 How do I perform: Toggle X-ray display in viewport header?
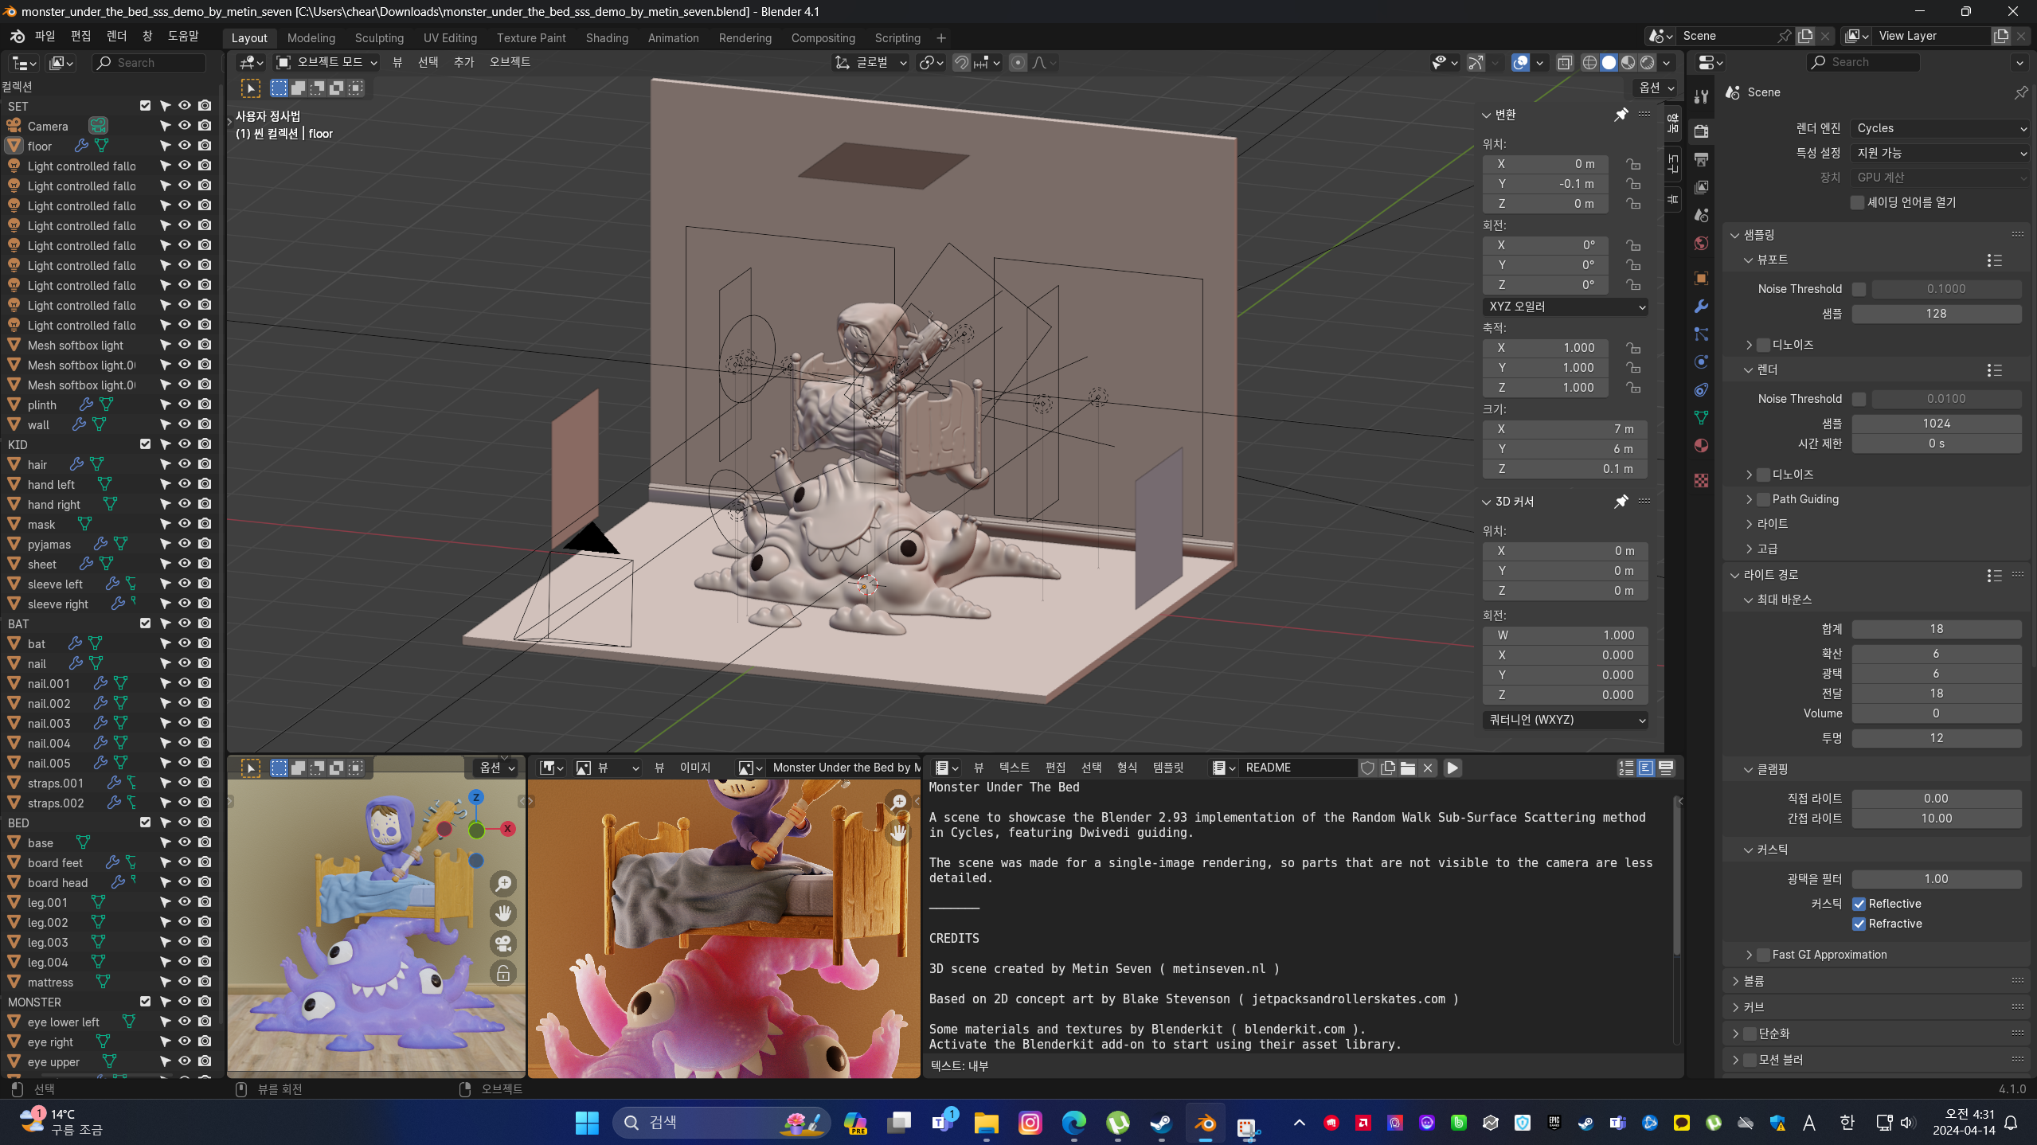coord(1565,62)
